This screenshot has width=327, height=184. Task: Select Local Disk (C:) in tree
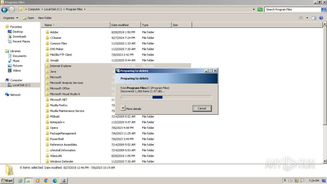(x=21, y=85)
